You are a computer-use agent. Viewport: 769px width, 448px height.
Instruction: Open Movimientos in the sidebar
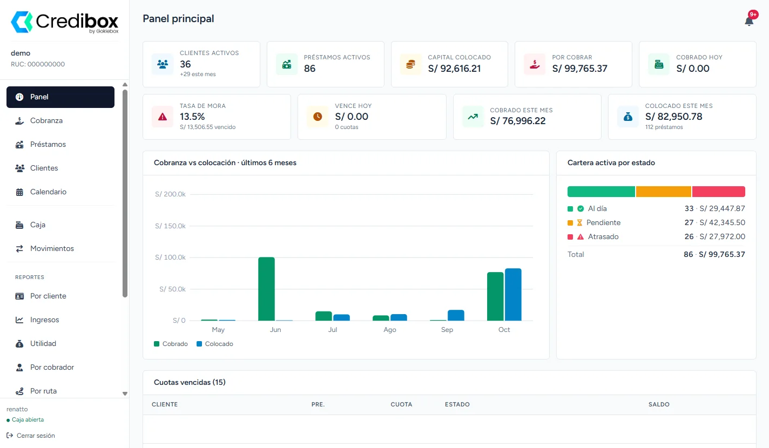point(60,249)
